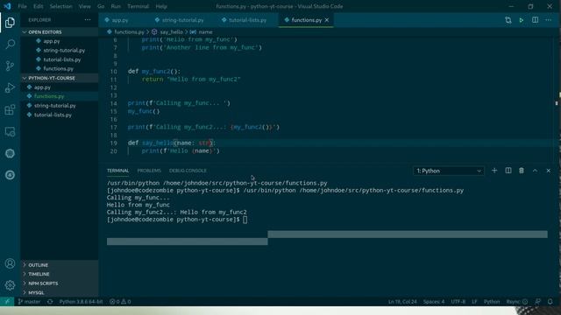Create a new terminal with plus icon
This screenshot has height=315, width=561.
coord(494,171)
